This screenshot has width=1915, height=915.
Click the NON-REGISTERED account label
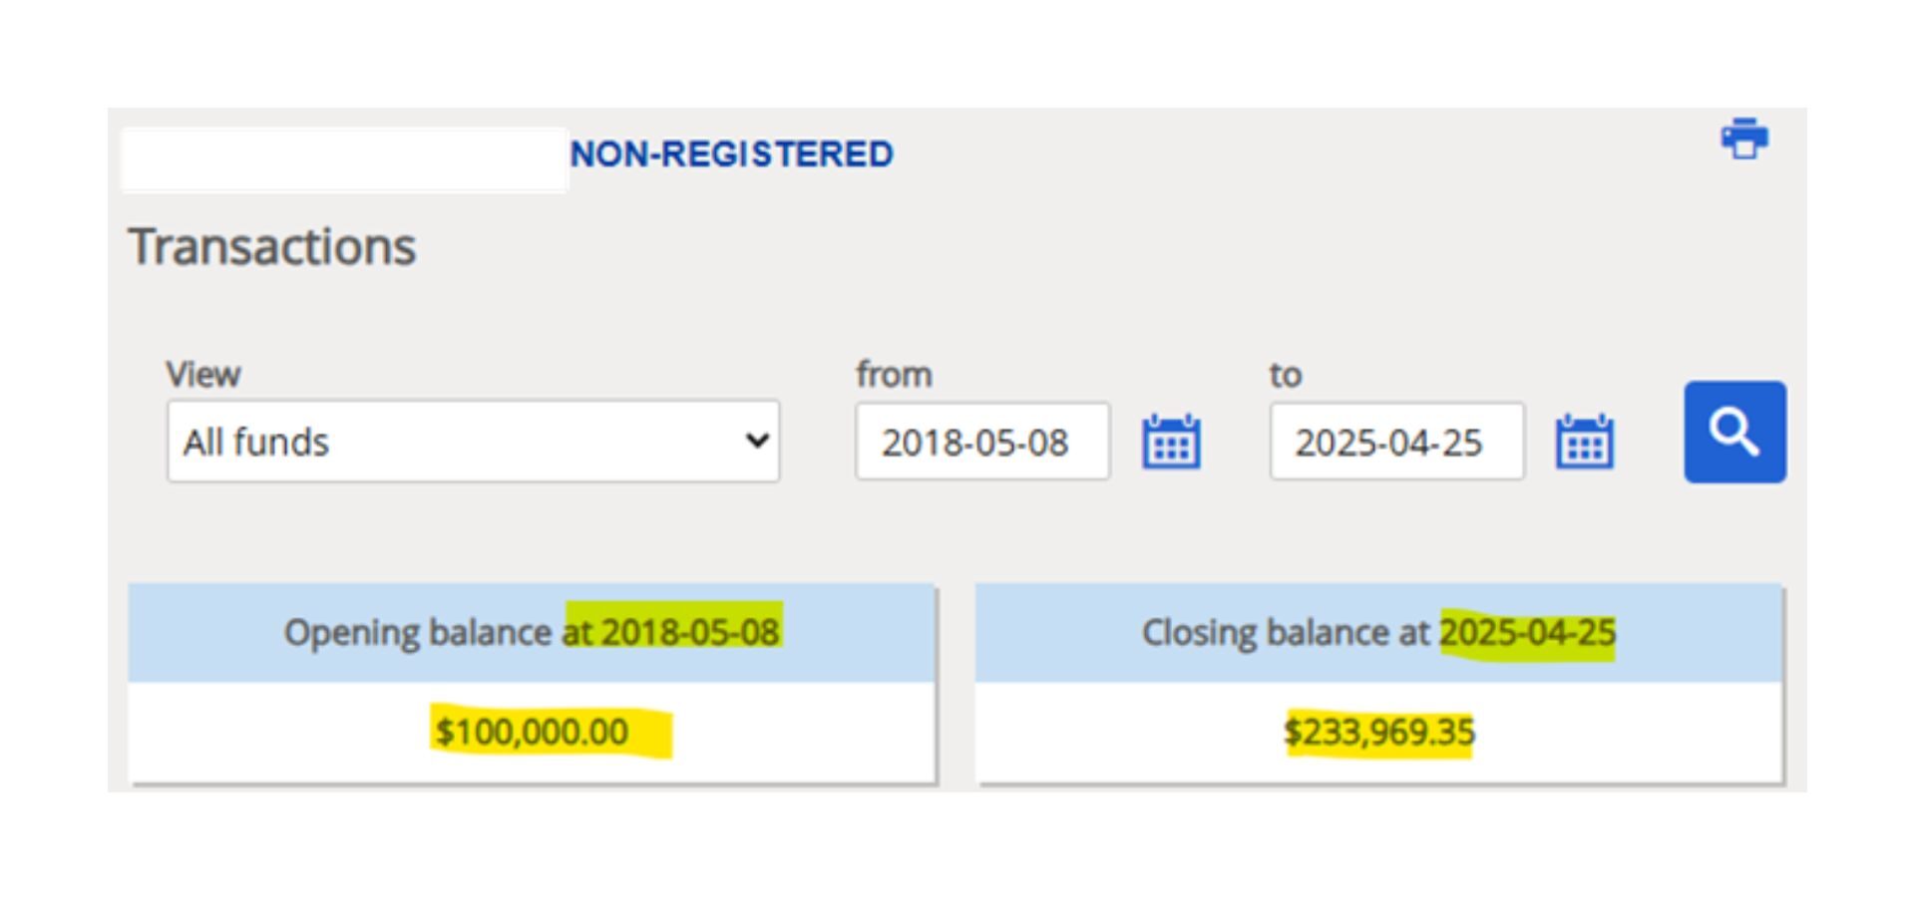coord(731,154)
